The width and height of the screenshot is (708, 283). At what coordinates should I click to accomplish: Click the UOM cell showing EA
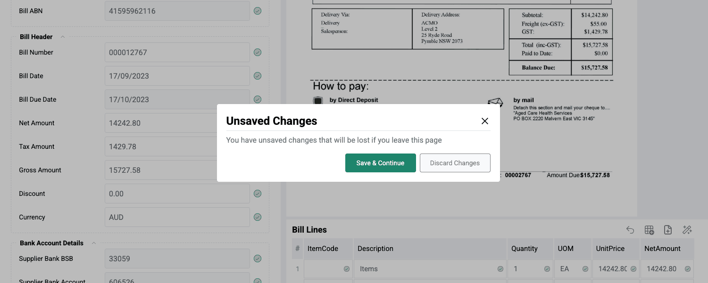(573, 269)
